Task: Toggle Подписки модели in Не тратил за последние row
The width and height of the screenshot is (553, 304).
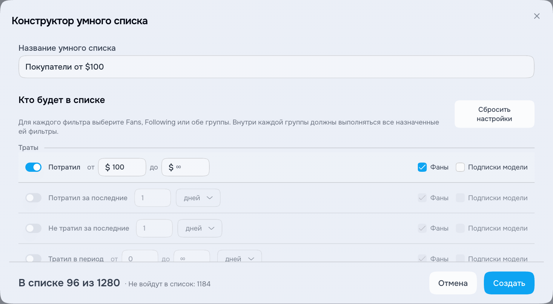Action: (460, 228)
